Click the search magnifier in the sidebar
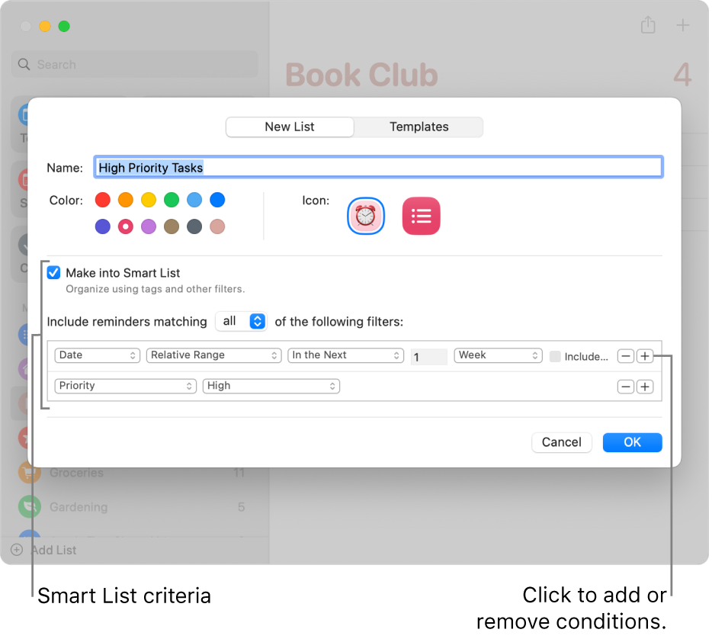 click(24, 64)
